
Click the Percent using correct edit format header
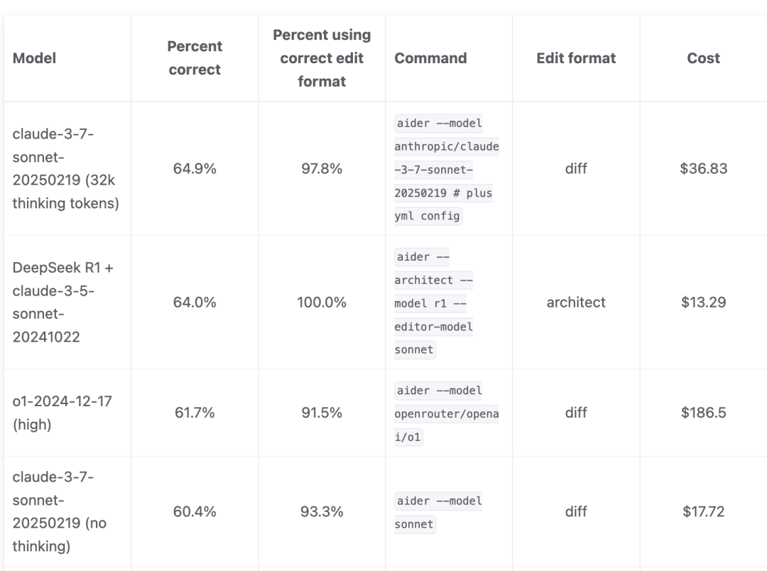322,58
